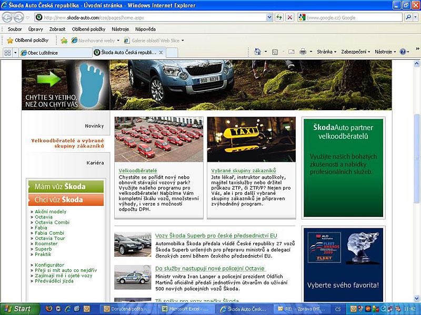The image size is (421, 315).
Task: Open Do služby nastupují nové policejní Octavie link
Action: pos(209,268)
